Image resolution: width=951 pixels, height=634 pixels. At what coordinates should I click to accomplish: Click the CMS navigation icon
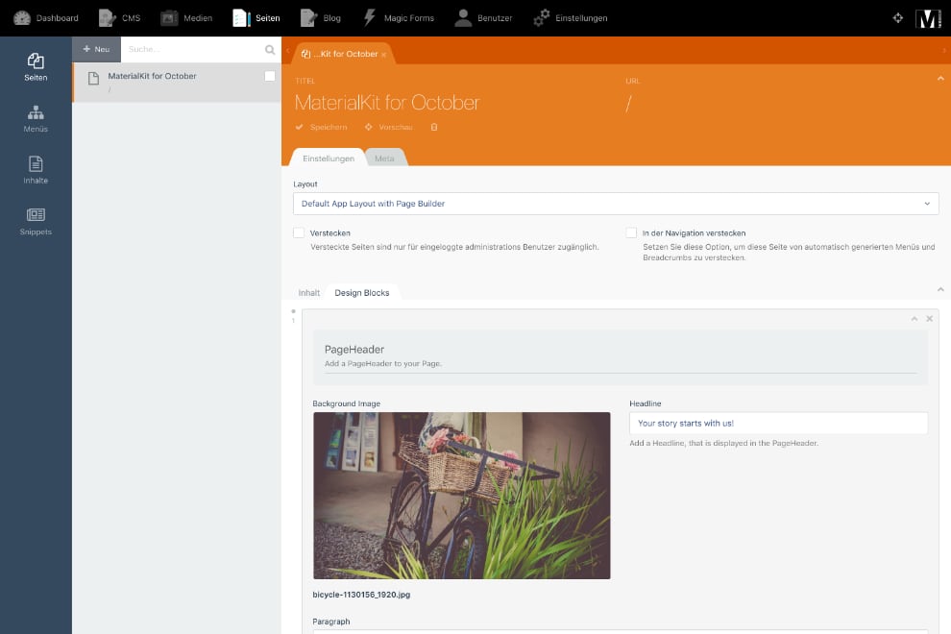click(108, 18)
